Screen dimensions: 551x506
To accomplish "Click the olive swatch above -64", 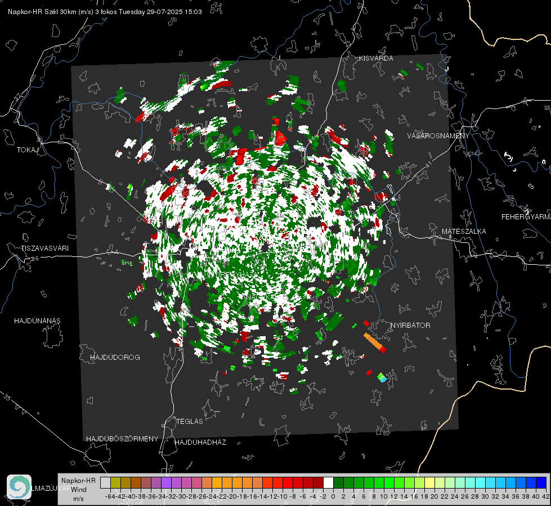I will pyautogui.click(x=115, y=482).
